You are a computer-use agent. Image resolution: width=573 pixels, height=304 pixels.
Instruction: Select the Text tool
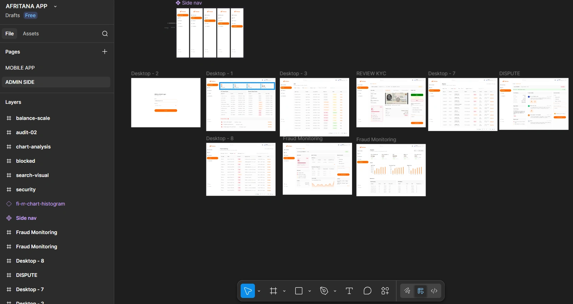click(349, 291)
